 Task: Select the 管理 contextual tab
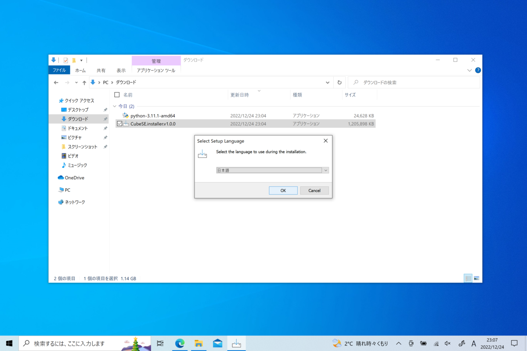(x=156, y=61)
